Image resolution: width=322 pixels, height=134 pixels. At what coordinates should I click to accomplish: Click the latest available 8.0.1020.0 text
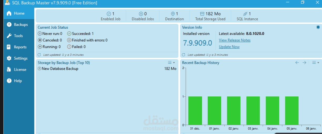(255, 34)
